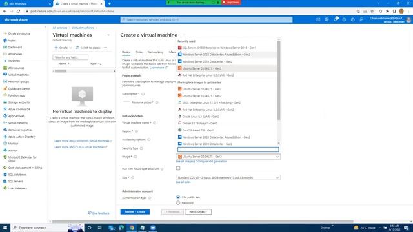Open Load balancers in sidebar
This screenshot has width=413, height=232.
click(15, 188)
